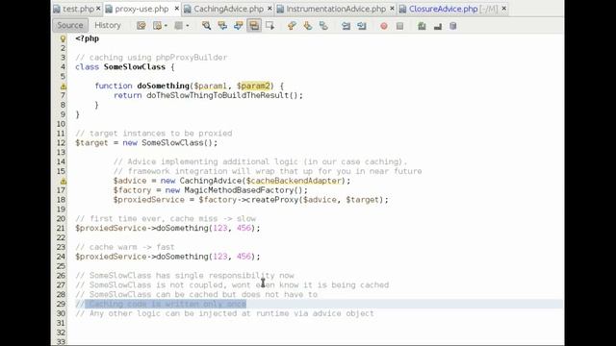Open the Back history dropdown arrow
Image resolution: width=616 pixels, height=346 pixels.
point(166,26)
